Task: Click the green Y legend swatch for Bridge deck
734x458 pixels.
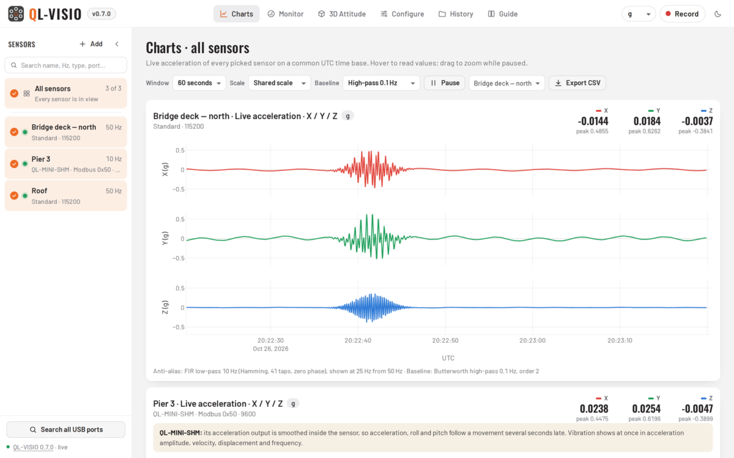Action: tap(651, 111)
